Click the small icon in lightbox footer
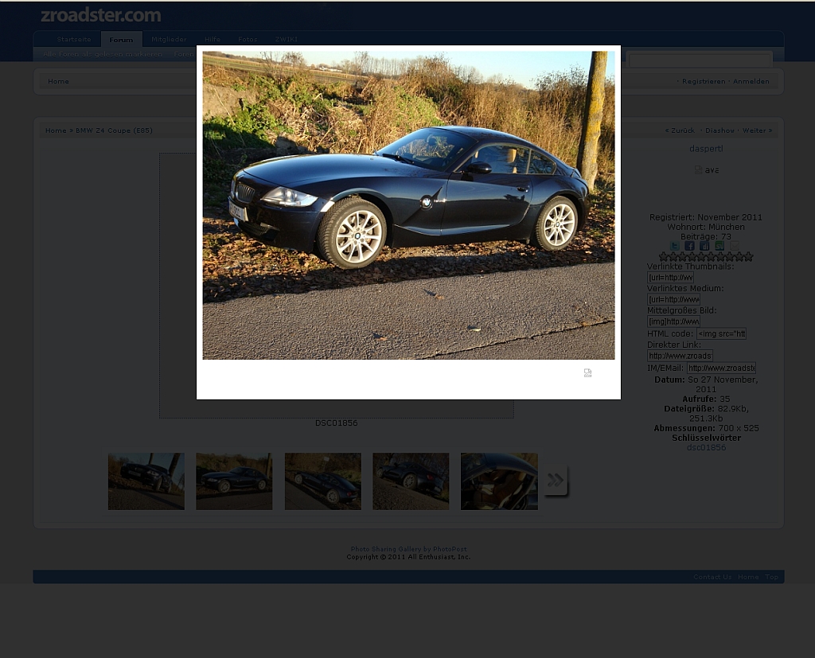Viewport: 815px width, 658px height. pos(587,372)
